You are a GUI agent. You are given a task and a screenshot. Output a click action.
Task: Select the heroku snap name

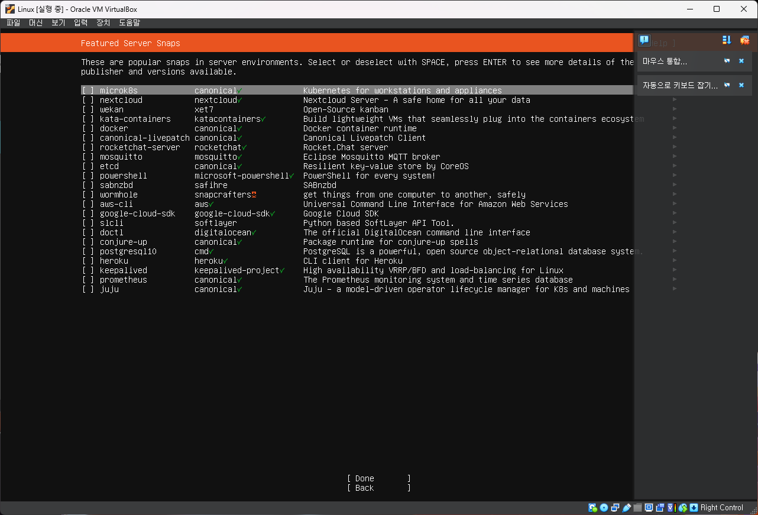[114, 261]
